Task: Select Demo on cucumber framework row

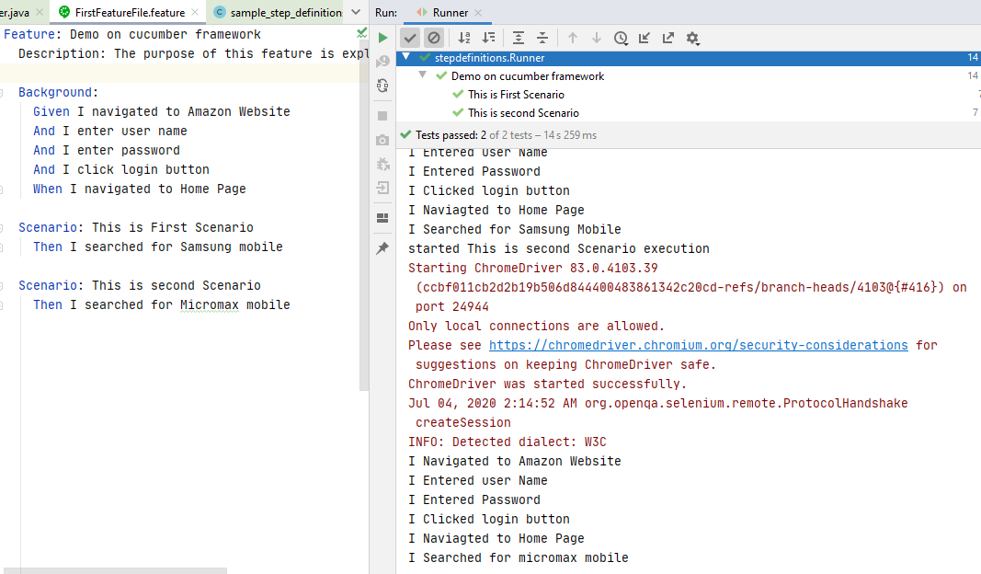Action: [x=689, y=75]
